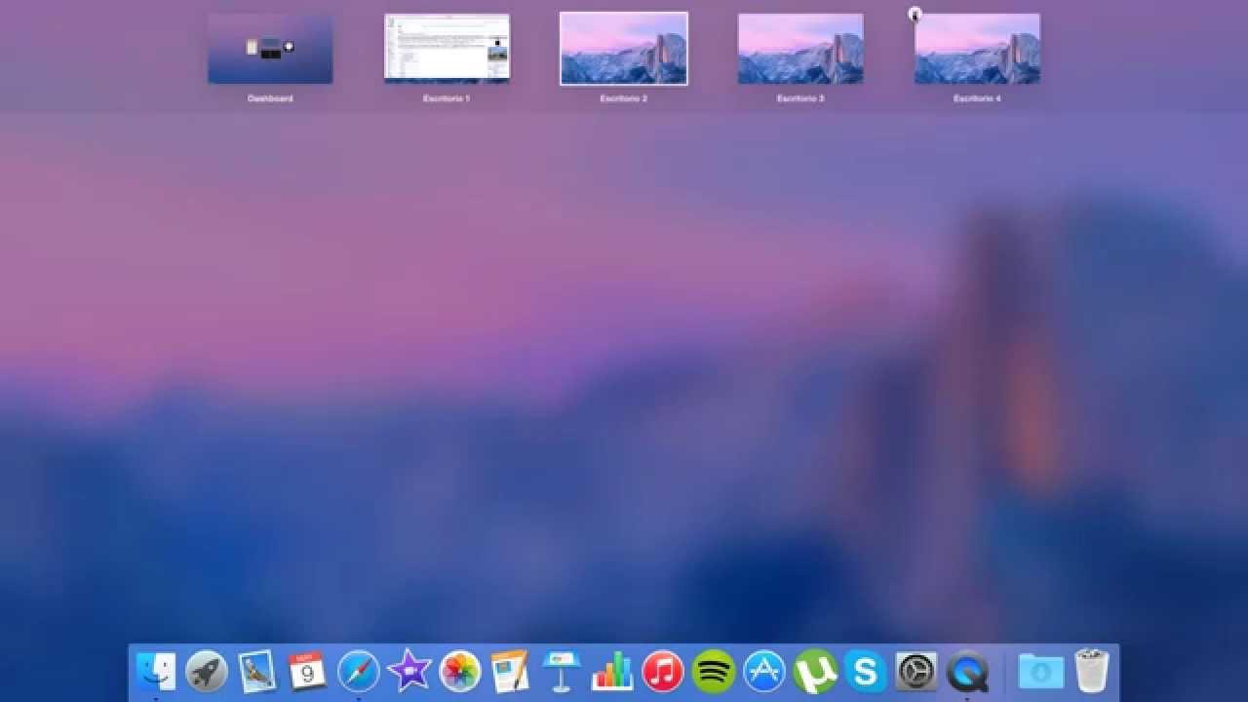Open Launchpad from the Dock
Screen dimensions: 1248x702
click(x=207, y=671)
